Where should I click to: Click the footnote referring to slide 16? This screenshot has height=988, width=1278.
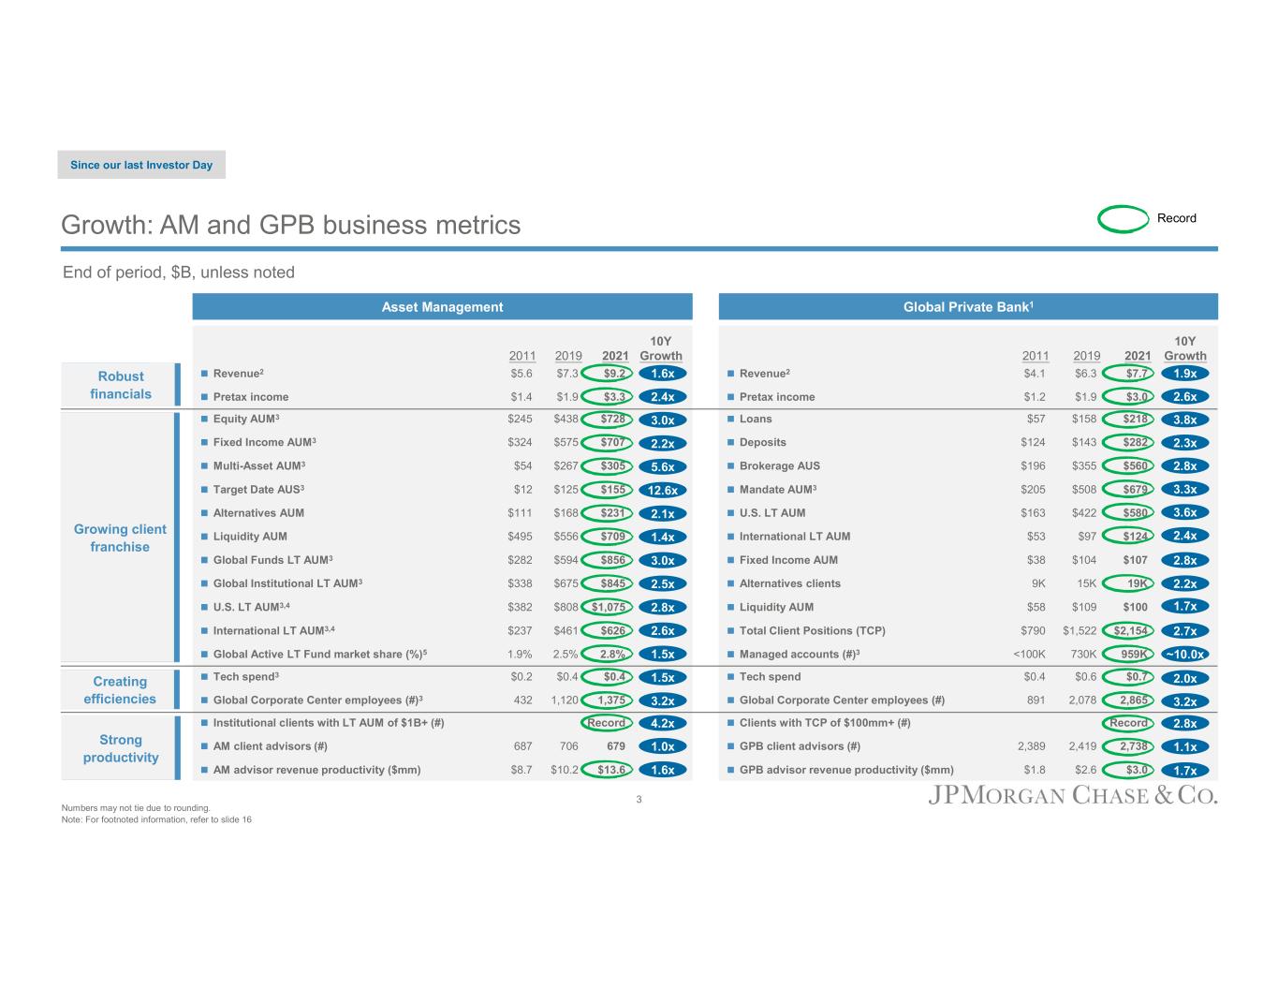pyautogui.click(x=156, y=820)
